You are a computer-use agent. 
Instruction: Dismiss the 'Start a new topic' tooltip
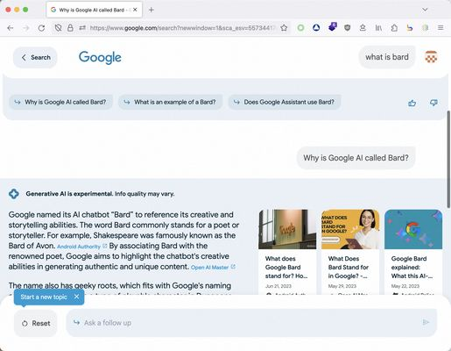[76, 297]
